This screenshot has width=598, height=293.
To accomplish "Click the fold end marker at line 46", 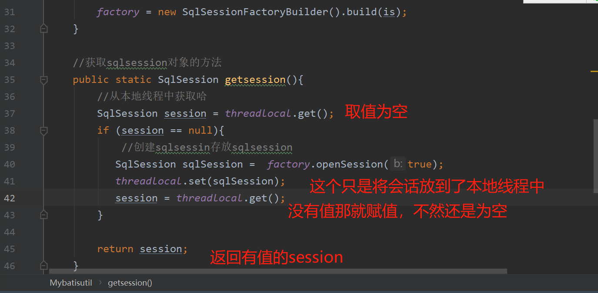I will pos(43,265).
